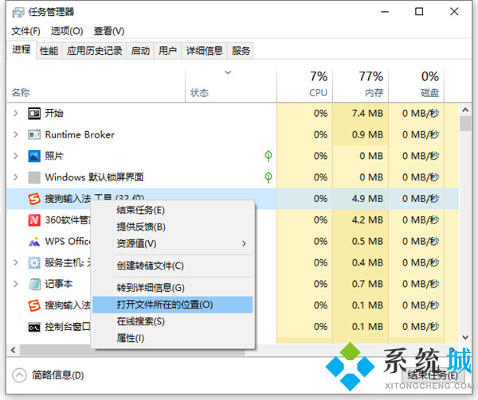
Task: Click the 4.9 MB memory cell
Action: 360,199
